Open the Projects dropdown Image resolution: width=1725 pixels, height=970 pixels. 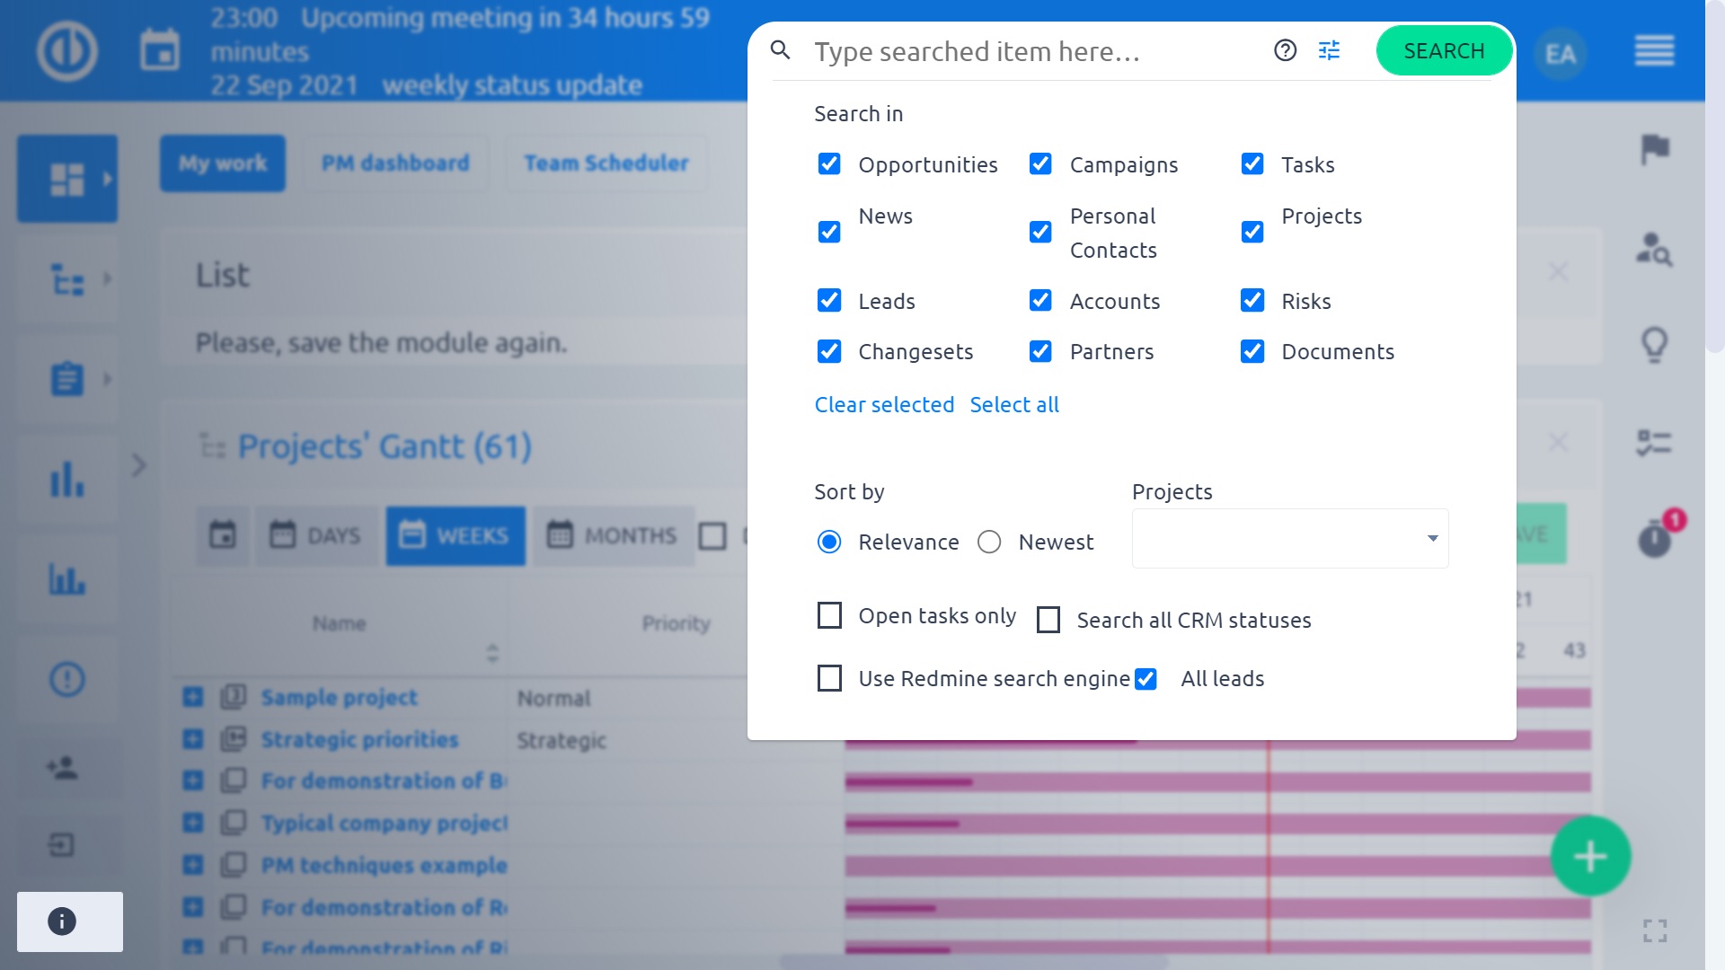coord(1289,539)
